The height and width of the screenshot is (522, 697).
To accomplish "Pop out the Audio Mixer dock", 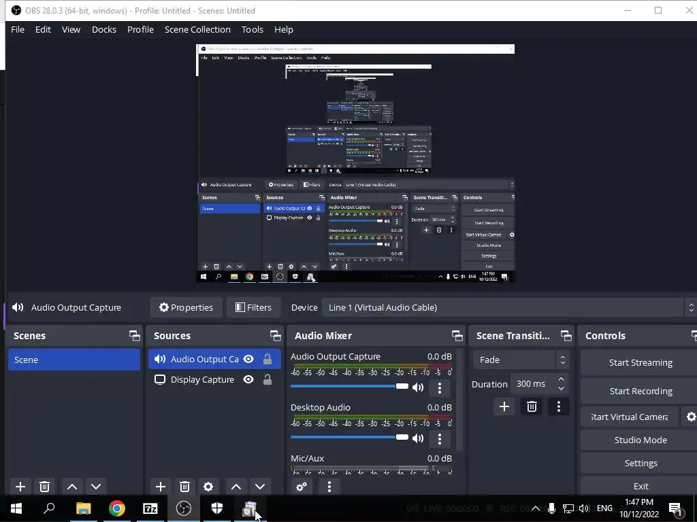I will click(457, 336).
